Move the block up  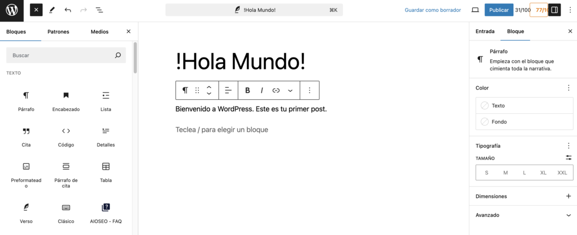208,87
